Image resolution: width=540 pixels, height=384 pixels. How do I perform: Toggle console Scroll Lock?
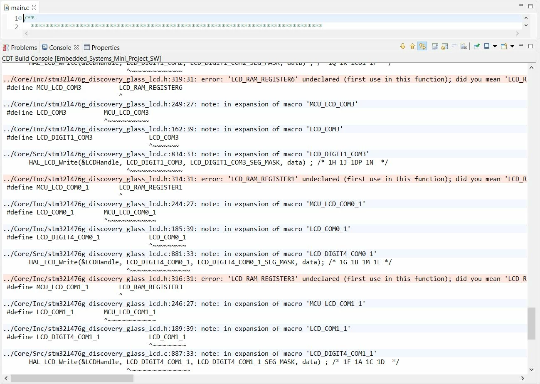[444, 47]
